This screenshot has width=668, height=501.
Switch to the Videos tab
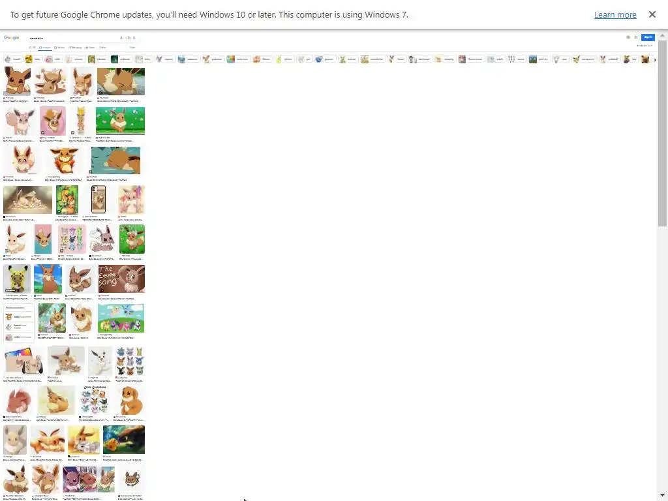click(59, 47)
